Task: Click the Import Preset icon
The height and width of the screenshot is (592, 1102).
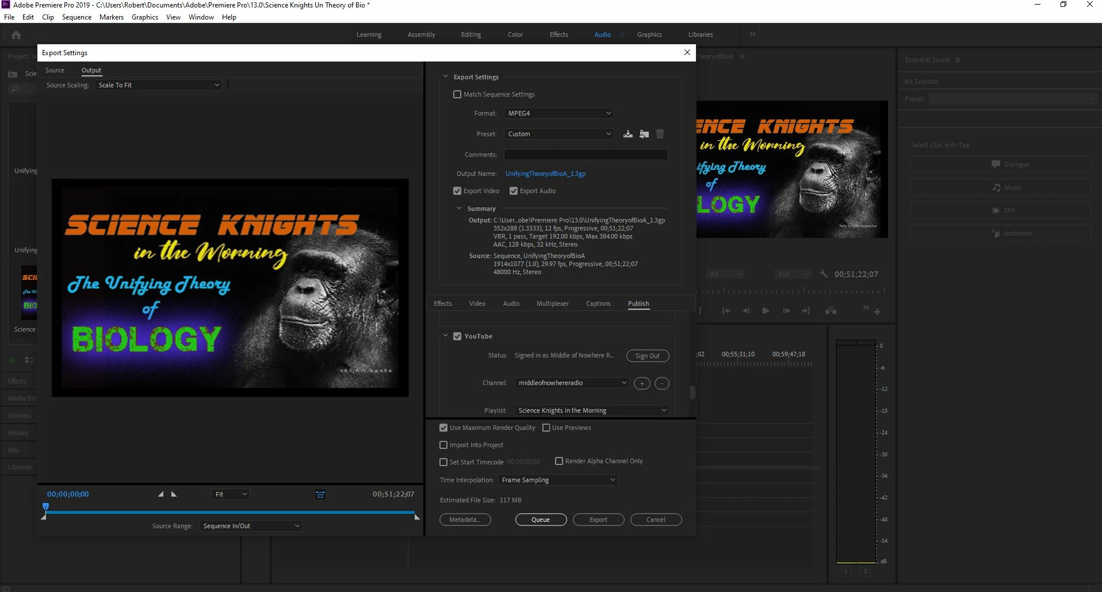Action: (x=644, y=134)
